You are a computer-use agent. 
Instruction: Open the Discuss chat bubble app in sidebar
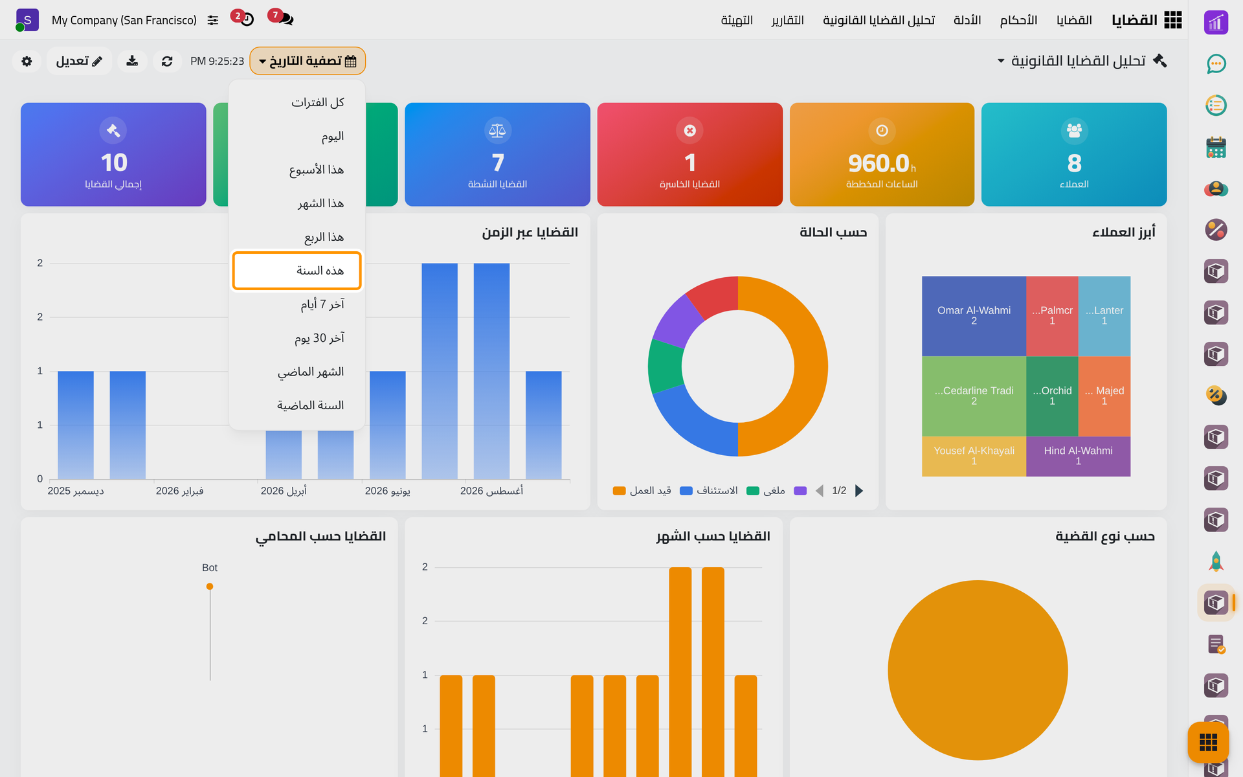[1216, 64]
